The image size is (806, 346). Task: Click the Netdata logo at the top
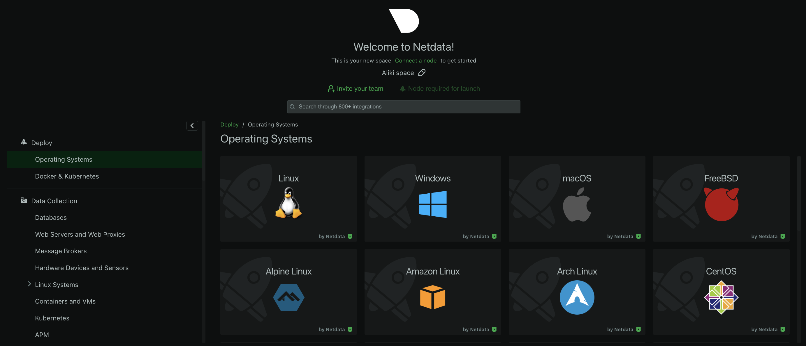404,21
